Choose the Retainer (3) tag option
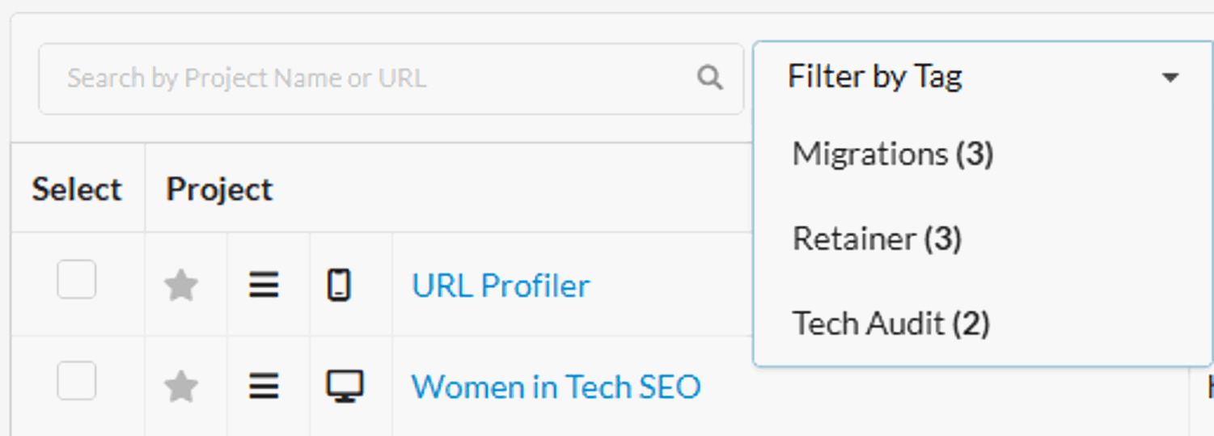1214x436 pixels. click(x=877, y=239)
